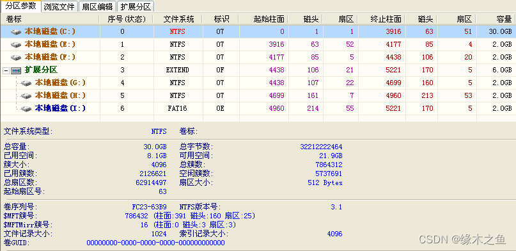Image resolution: width=516 pixels, height=251 pixels.
Task: Click the drive icon of 本地磁盘(G:)
Action: [x=26, y=83]
